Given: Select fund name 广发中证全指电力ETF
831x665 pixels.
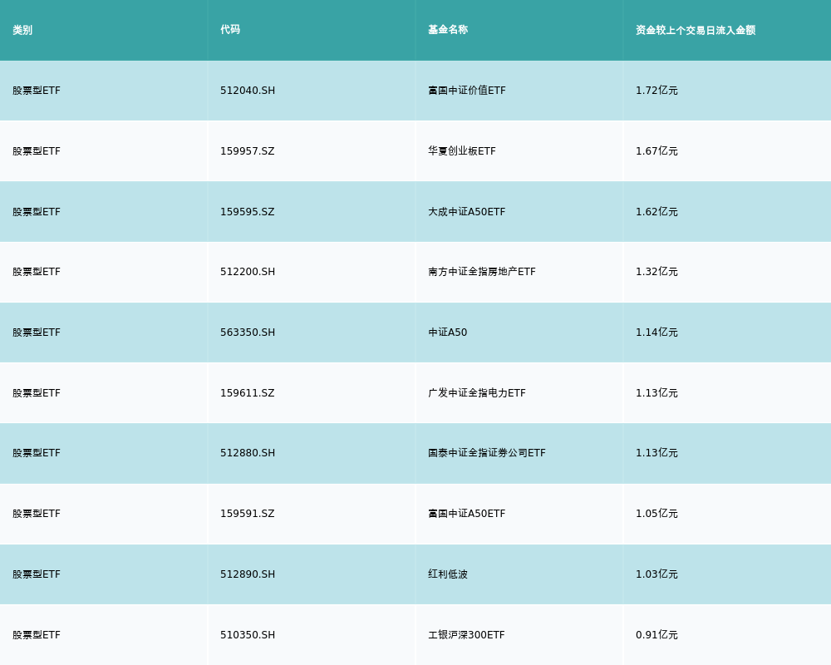Looking at the screenshot, I should 477,393.
